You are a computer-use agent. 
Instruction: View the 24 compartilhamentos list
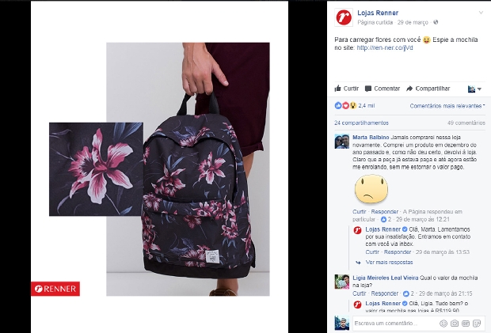pos(361,123)
